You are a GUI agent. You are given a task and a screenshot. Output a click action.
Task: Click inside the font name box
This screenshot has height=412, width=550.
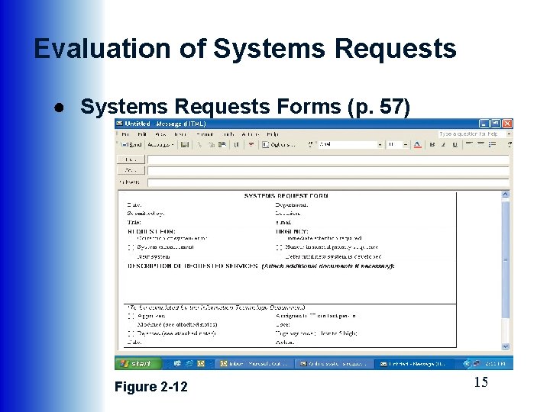[348, 145]
